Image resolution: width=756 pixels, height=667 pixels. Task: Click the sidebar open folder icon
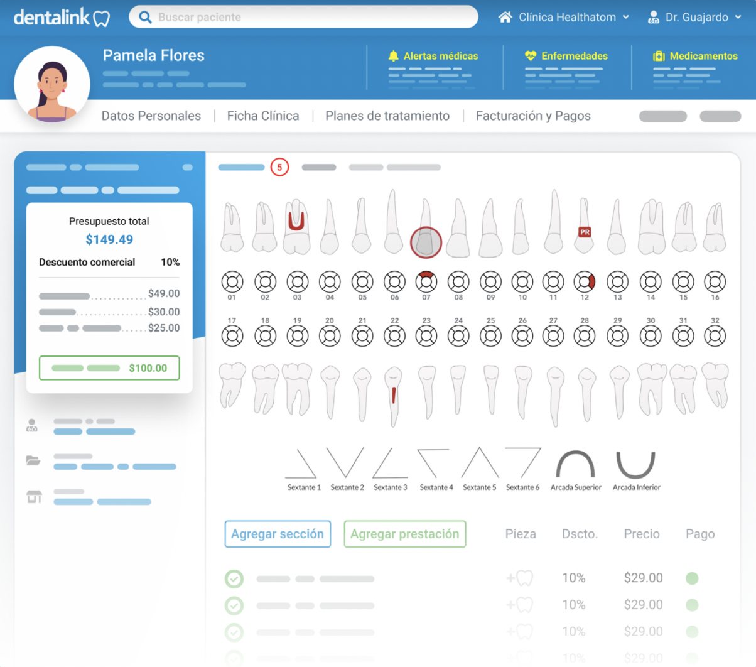tap(33, 460)
